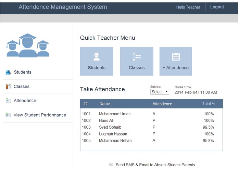Click the + Attendence tile label
The image size is (238, 169).
click(176, 68)
